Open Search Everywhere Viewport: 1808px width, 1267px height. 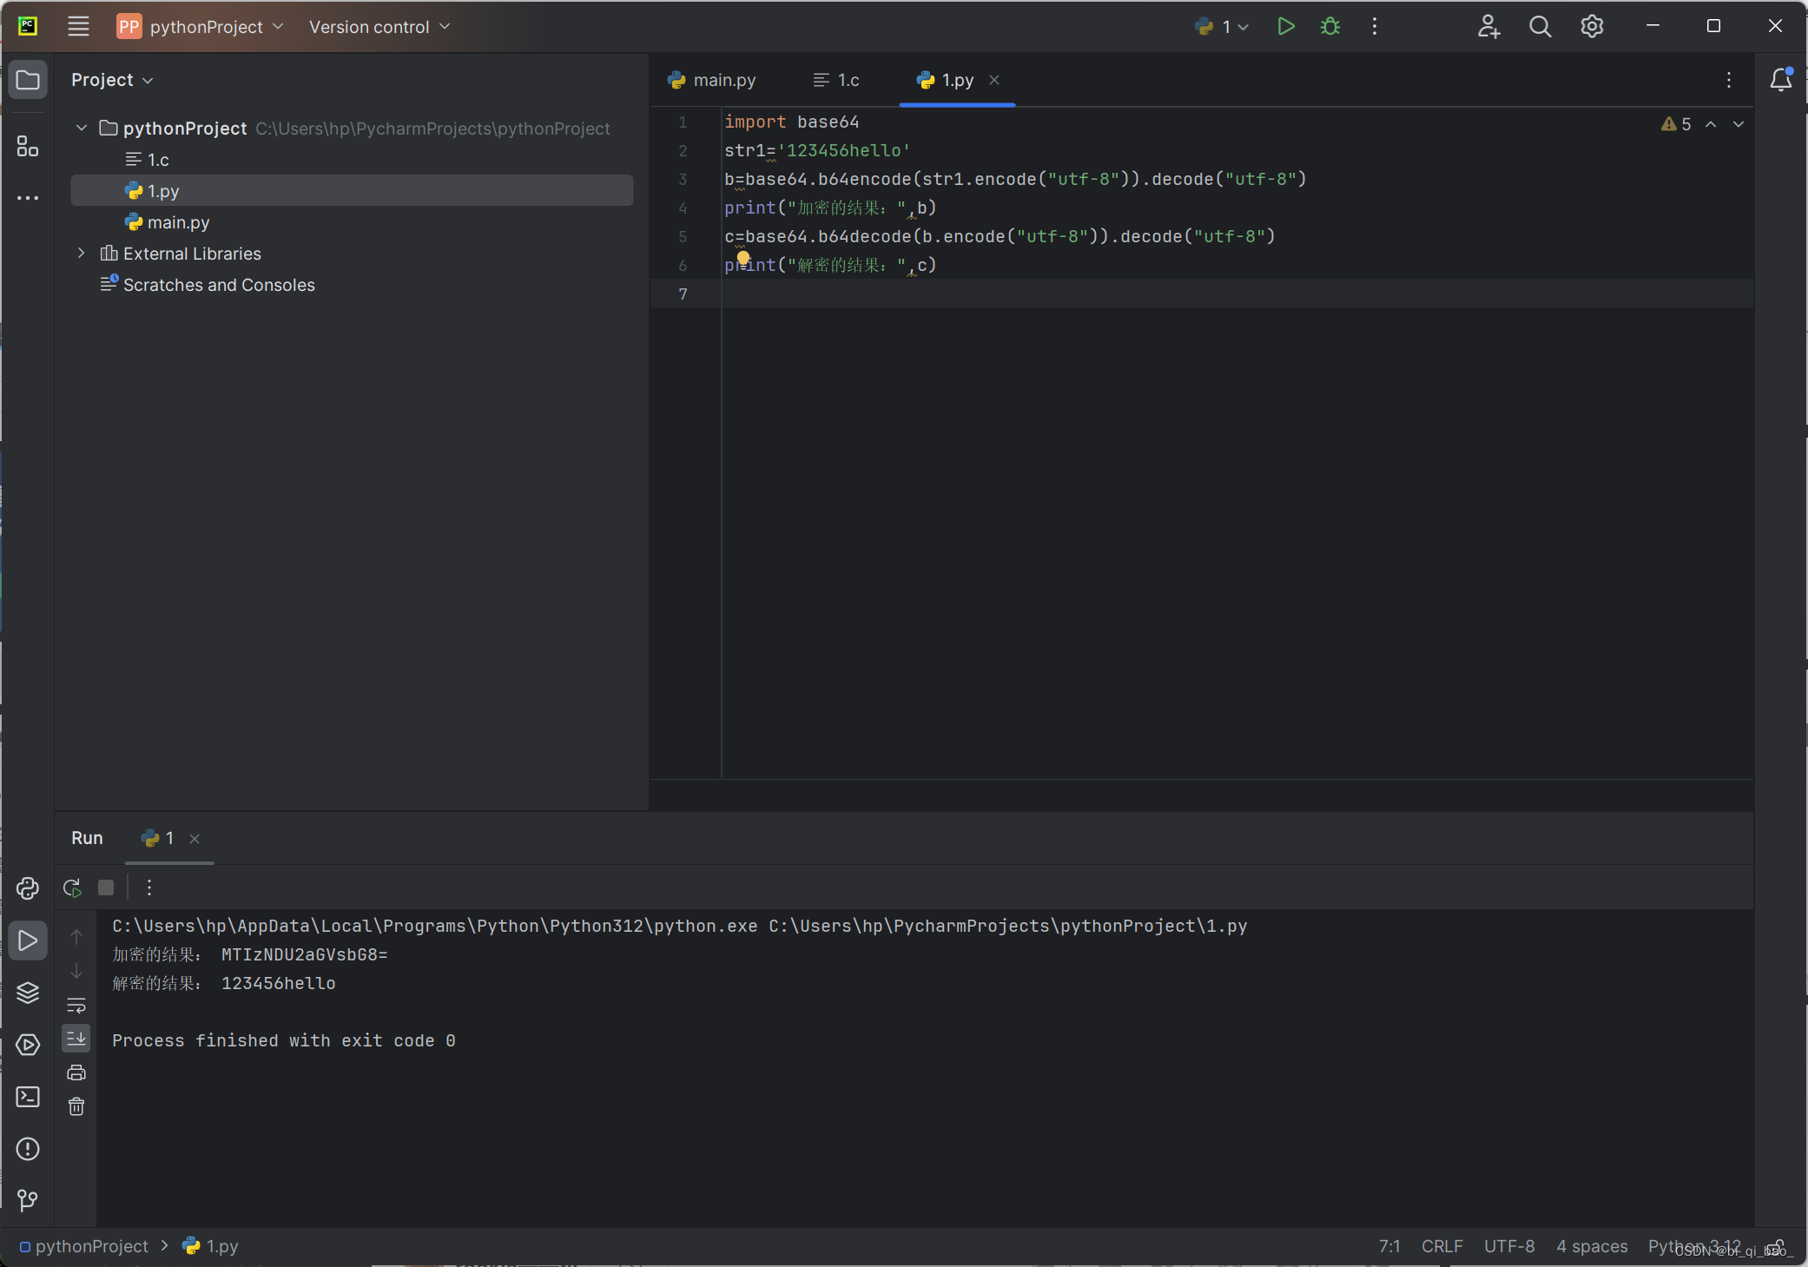click(1541, 26)
